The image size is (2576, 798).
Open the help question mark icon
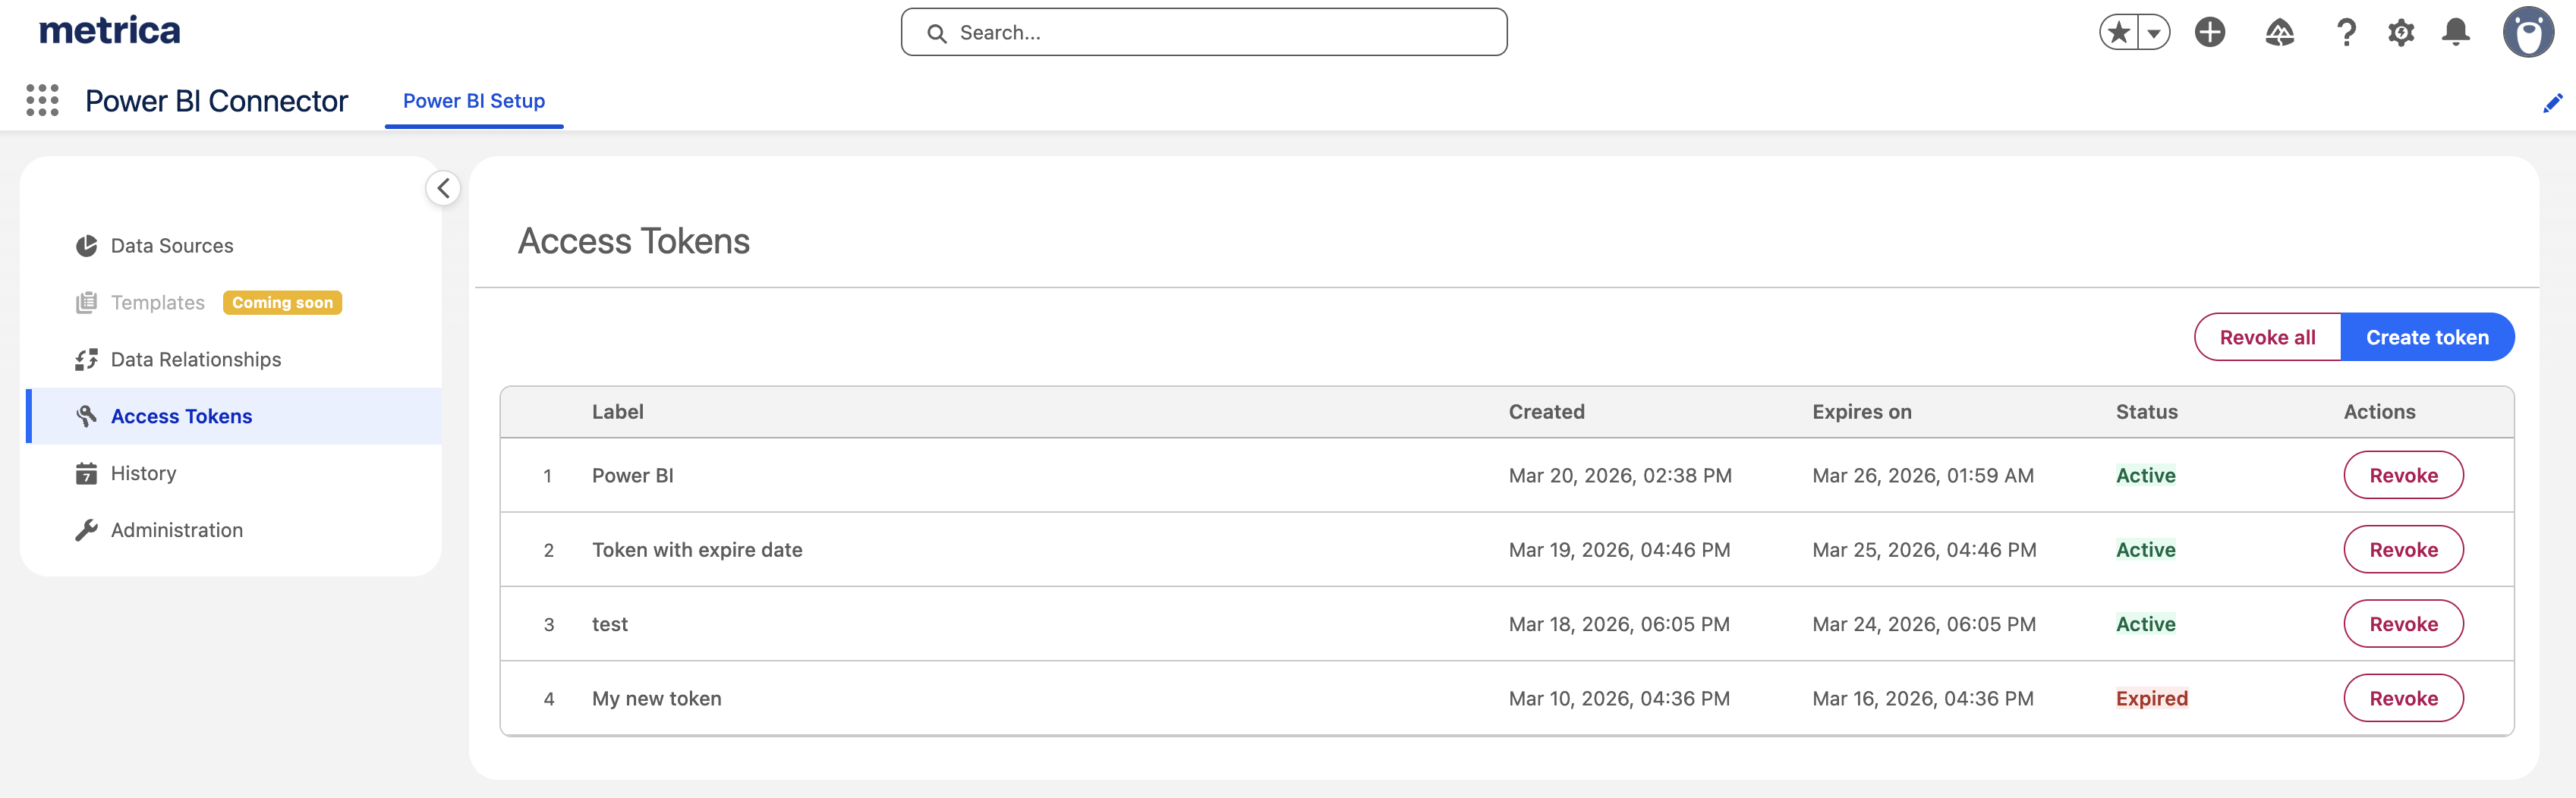click(2345, 33)
